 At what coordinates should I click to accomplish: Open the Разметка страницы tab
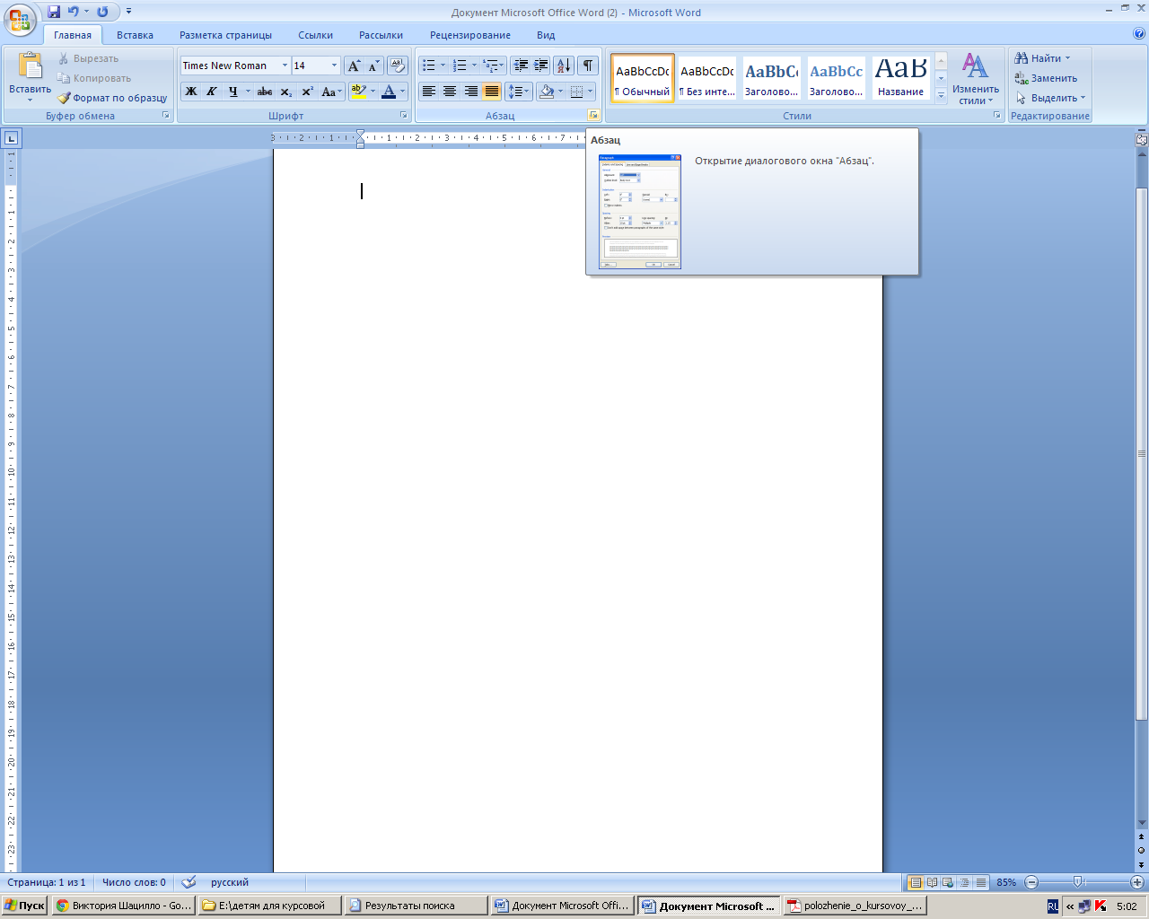point(225,35)
